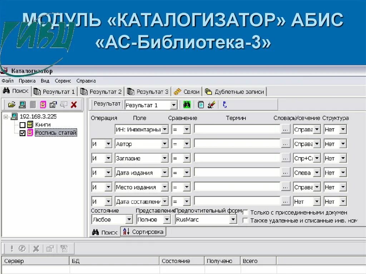Open dictionary button in Автор row
Image resolution: width=366 pixels, height=274 pixels.
click(x=285, y=144)
